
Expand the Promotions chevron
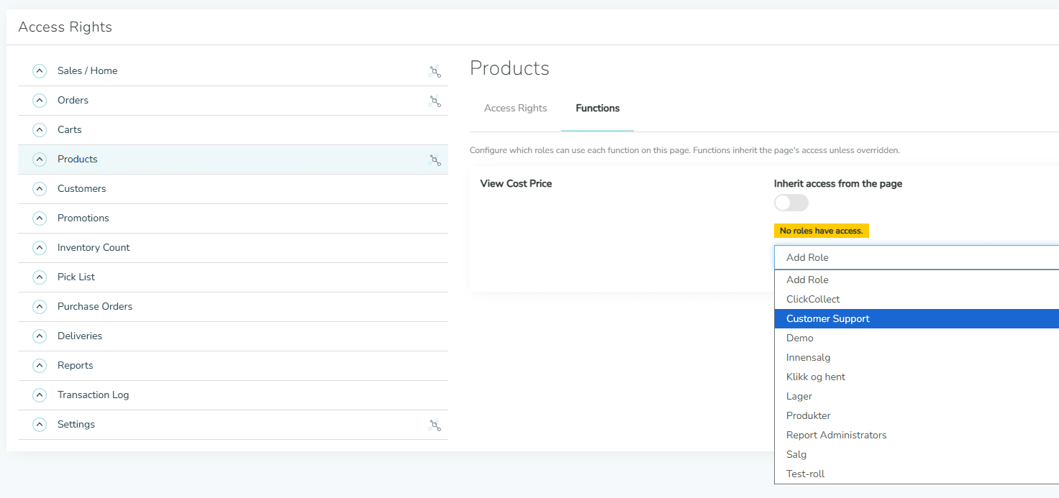(40, 218)
